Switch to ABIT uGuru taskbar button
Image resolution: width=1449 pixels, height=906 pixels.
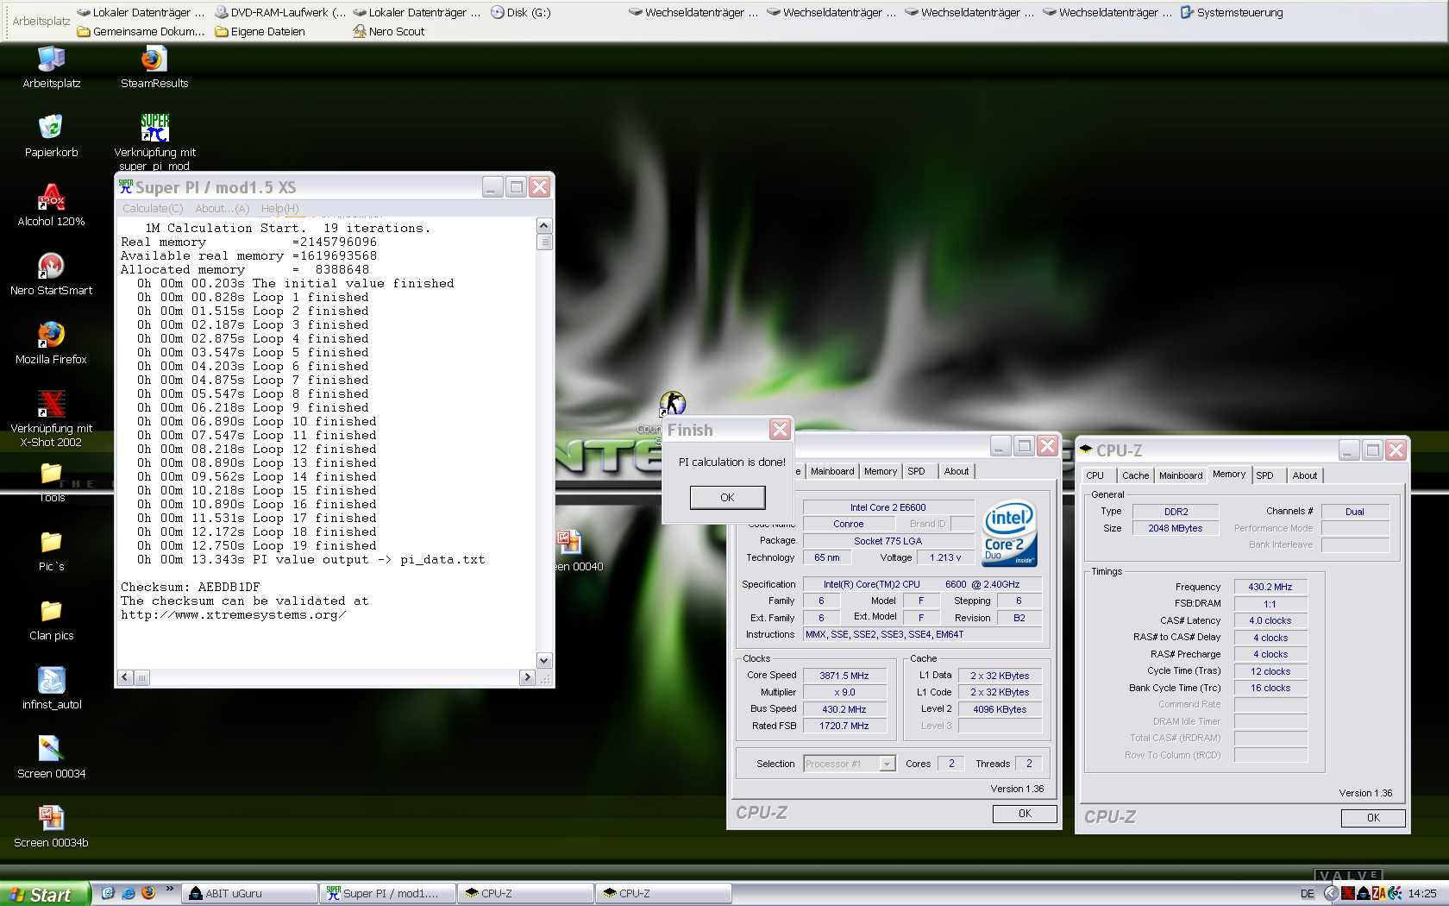(x=248, y=894)
